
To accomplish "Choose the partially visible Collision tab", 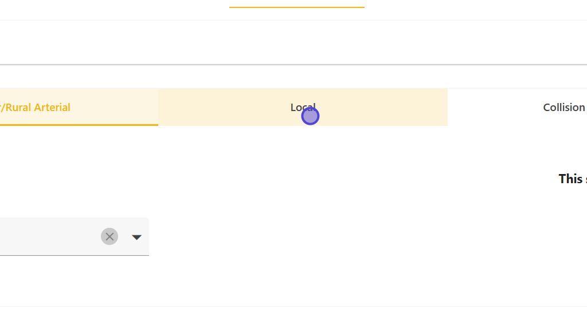I will (x=564, y=108).
